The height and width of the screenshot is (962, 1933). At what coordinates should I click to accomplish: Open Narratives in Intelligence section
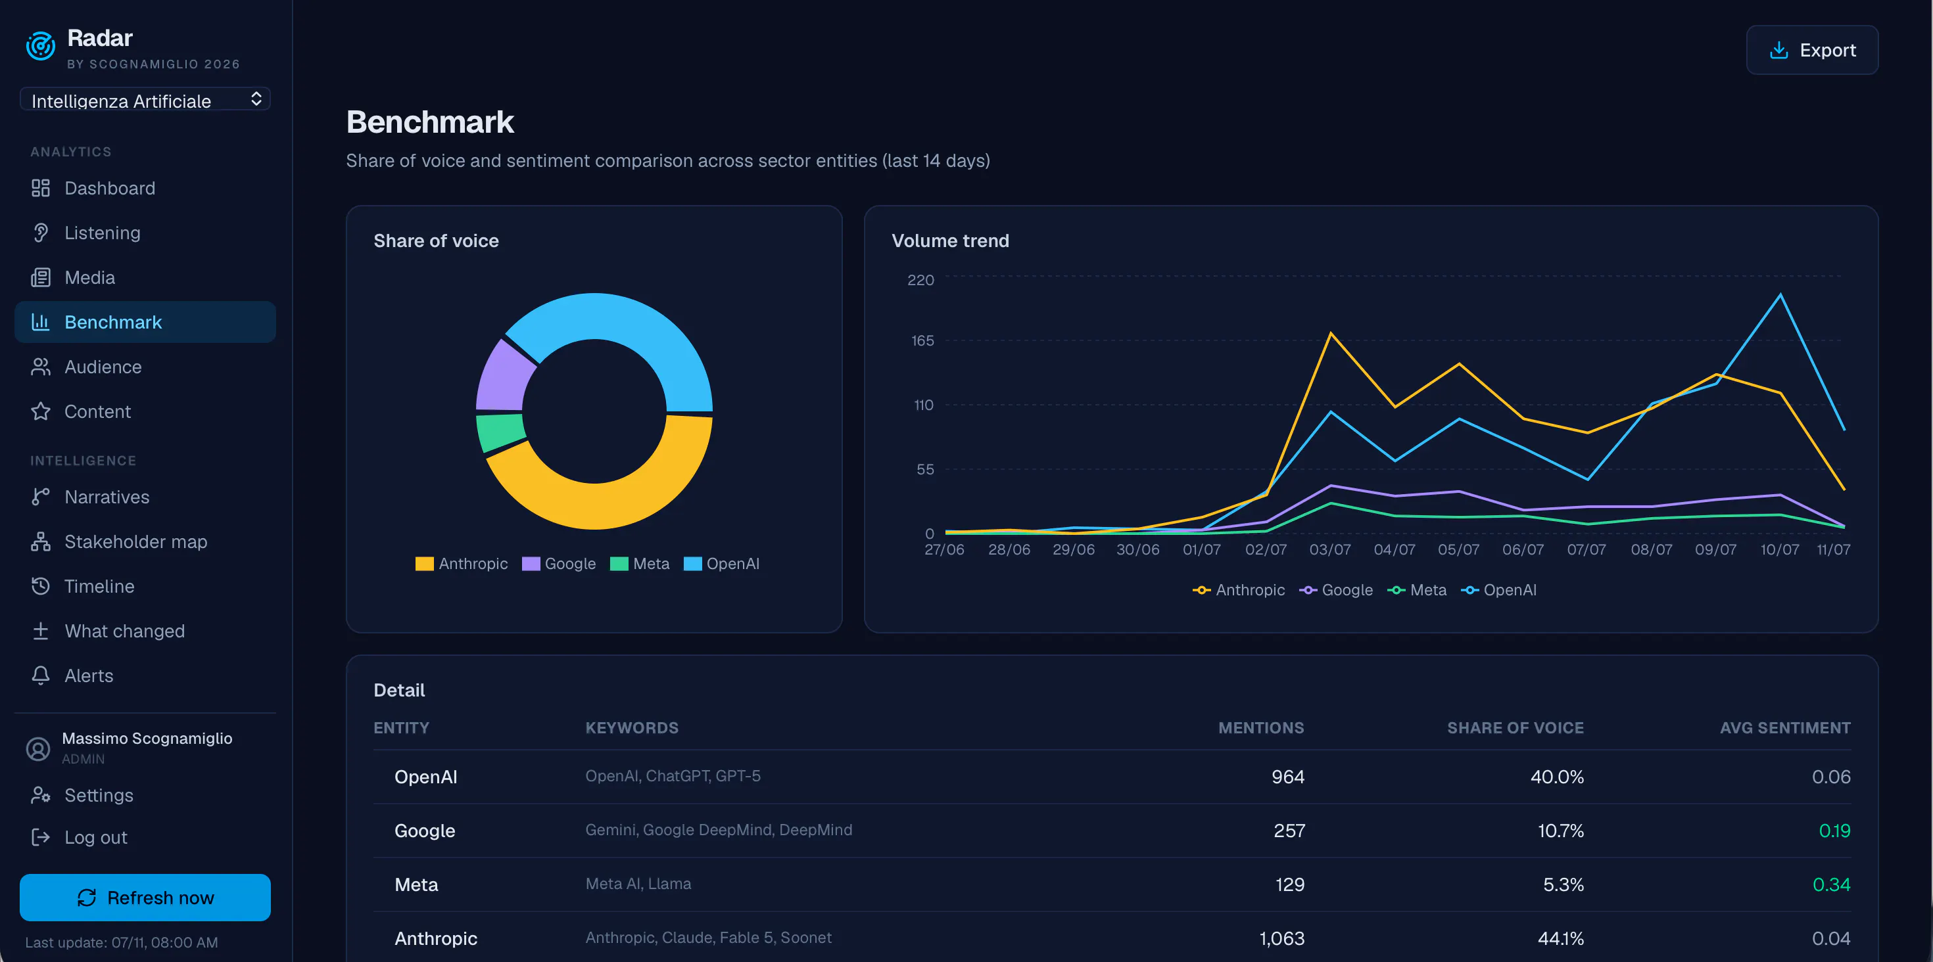145,497
